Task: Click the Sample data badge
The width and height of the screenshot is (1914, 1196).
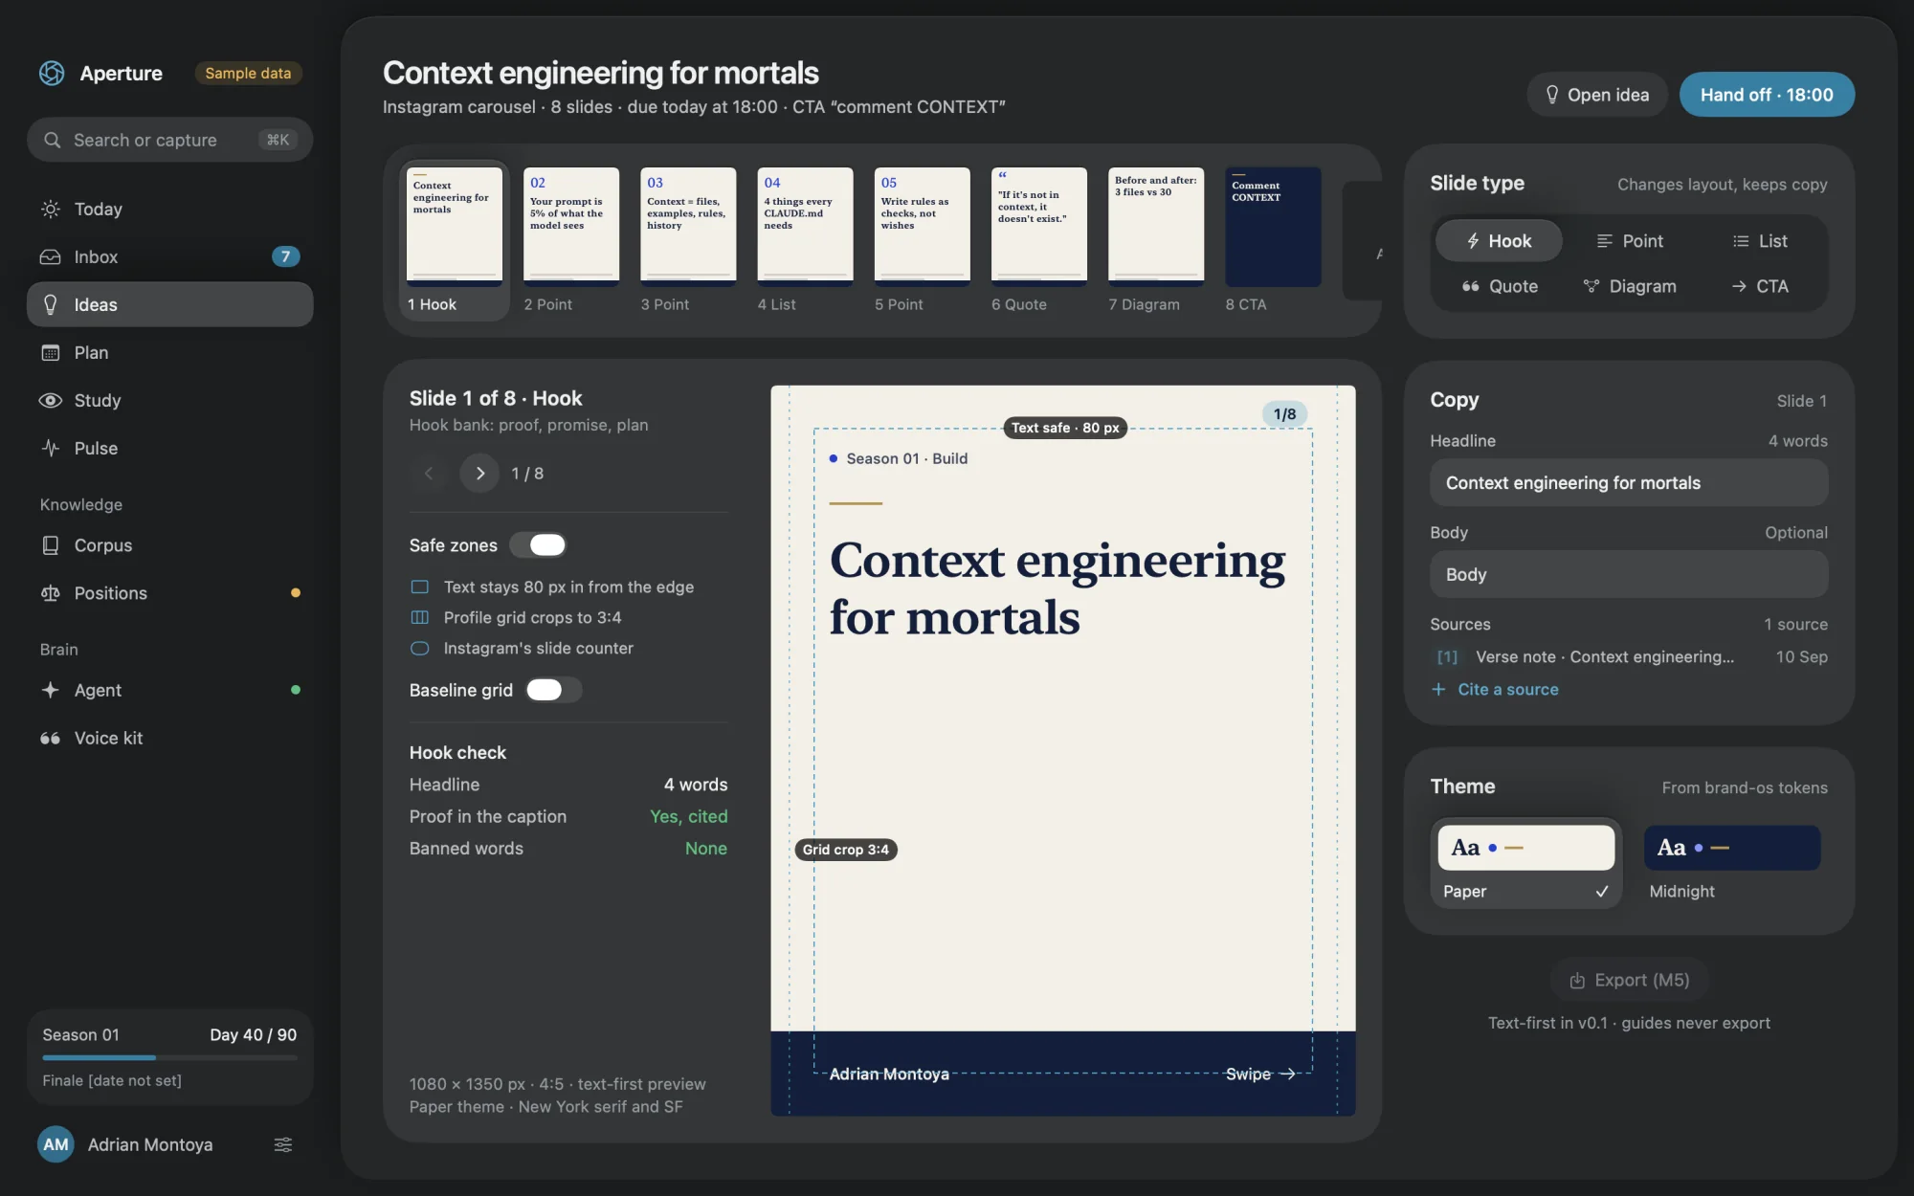Action: click(x=248, y=73)
